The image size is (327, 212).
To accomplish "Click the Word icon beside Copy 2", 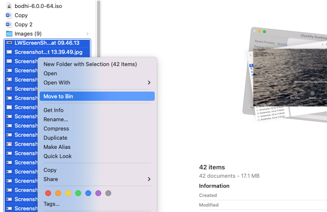I will [9, 24].
